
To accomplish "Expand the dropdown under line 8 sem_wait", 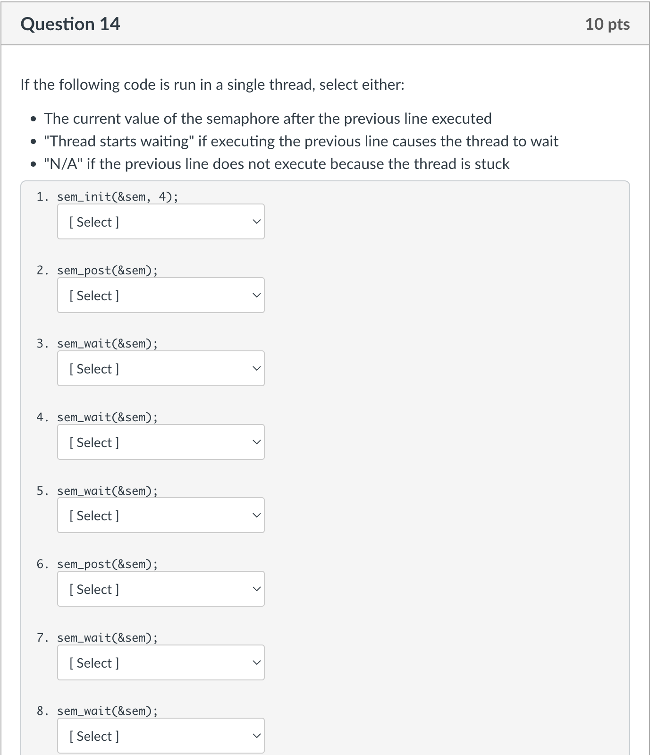I will click(160, 736).
